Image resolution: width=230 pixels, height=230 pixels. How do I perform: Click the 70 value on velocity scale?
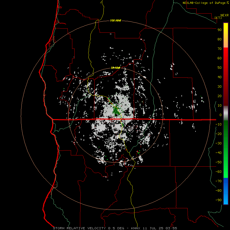[220, 49]
